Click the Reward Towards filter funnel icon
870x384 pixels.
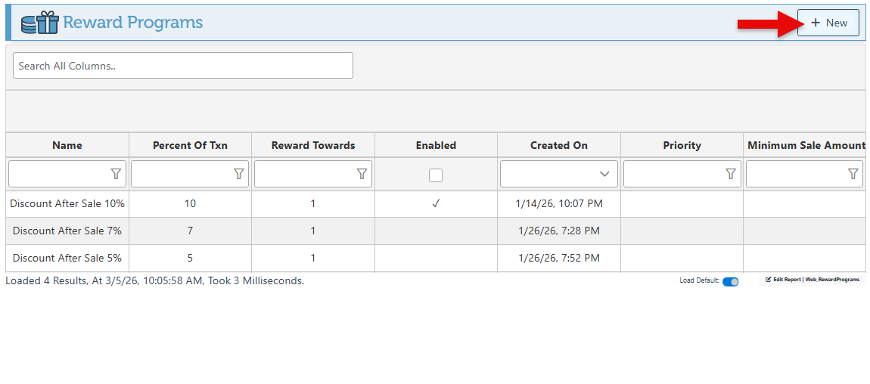362,174
